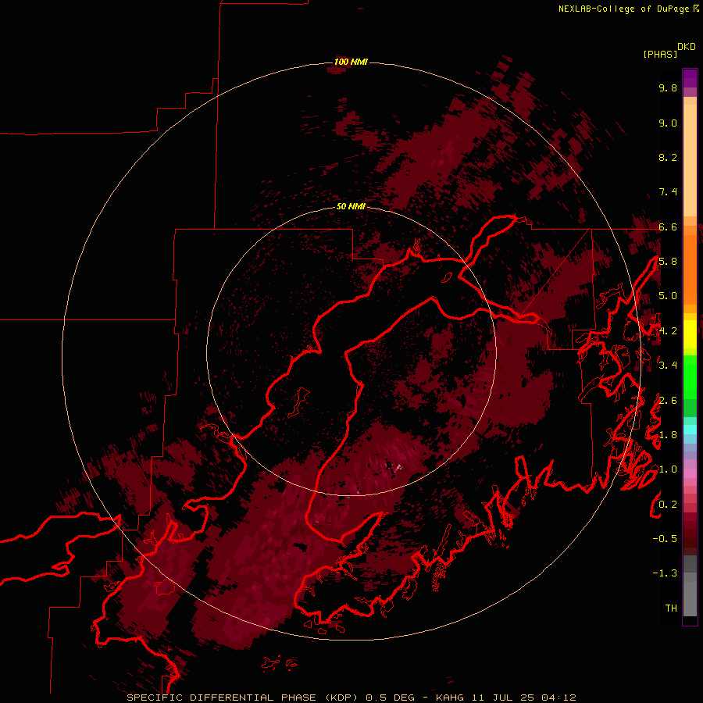Click the 9.8 value on the color scale
Viewport: 703px width, 703px height.
coord(668,87)
